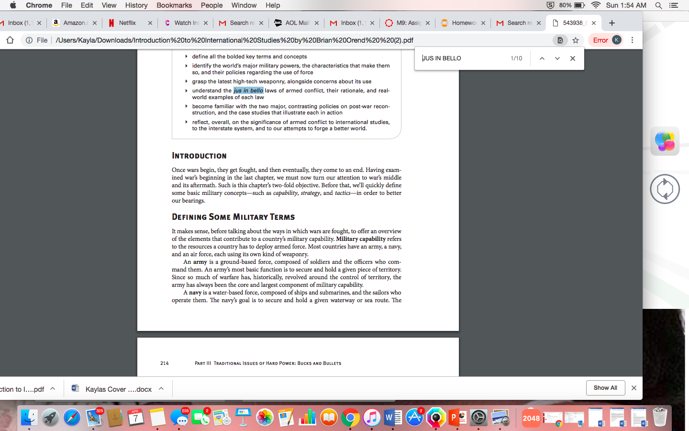Click the find-in-page icon in address bar
Screen dimensions: 689x431
[560, 40]
